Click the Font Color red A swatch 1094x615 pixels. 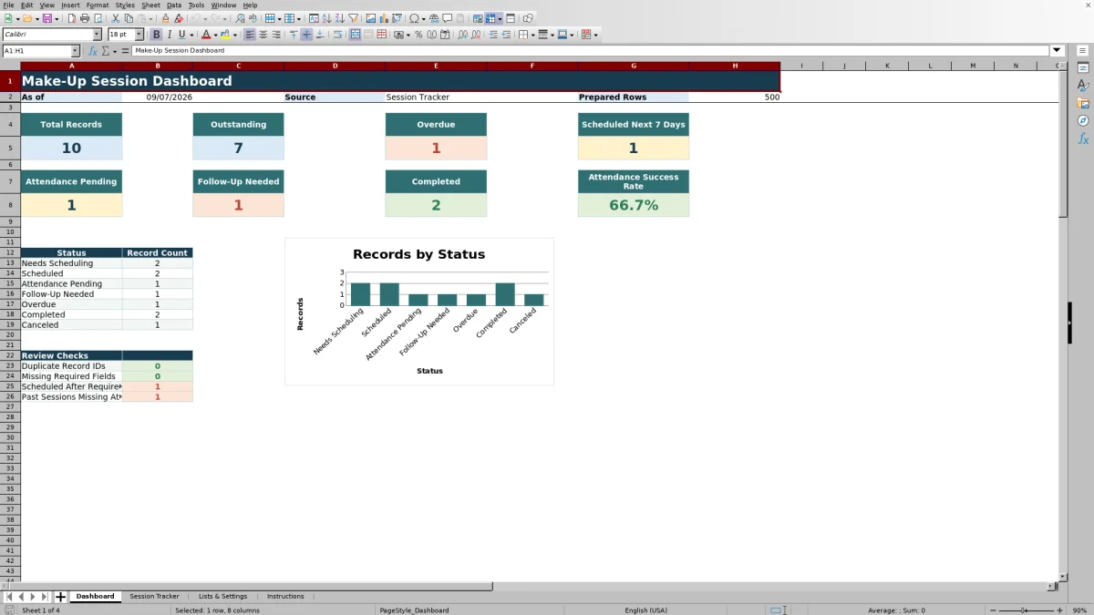pos(205,35)
